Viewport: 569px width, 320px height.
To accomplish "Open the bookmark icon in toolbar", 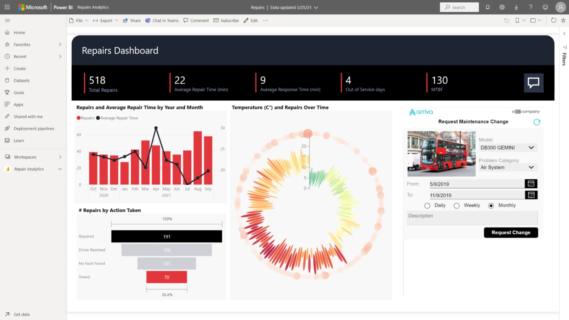I will click(517, 20).
